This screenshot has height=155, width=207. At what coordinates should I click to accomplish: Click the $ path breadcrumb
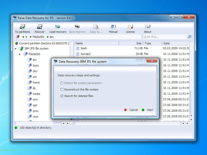pyautogui.click(x=26, y=37)
